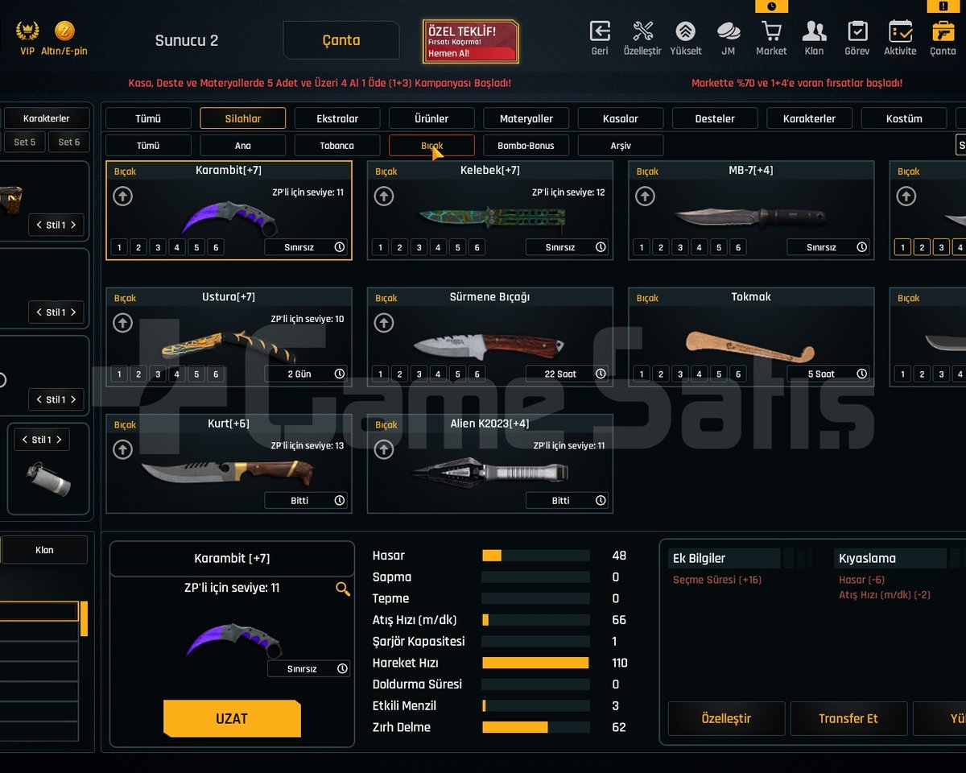
Task: Toggle slot 3 on the MB-7[+4] card
Action: pos(680,247)
